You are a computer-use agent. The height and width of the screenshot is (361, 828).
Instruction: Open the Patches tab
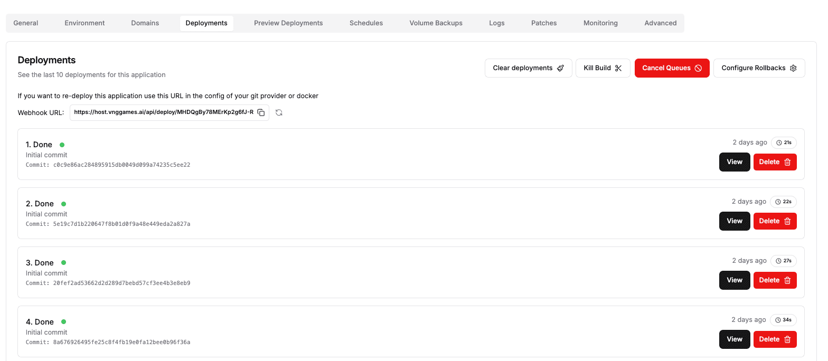click(x=544, y=23)
